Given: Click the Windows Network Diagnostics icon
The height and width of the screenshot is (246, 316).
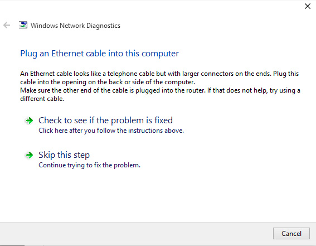Looking at the screenshot, I should [x=23, y=25].
